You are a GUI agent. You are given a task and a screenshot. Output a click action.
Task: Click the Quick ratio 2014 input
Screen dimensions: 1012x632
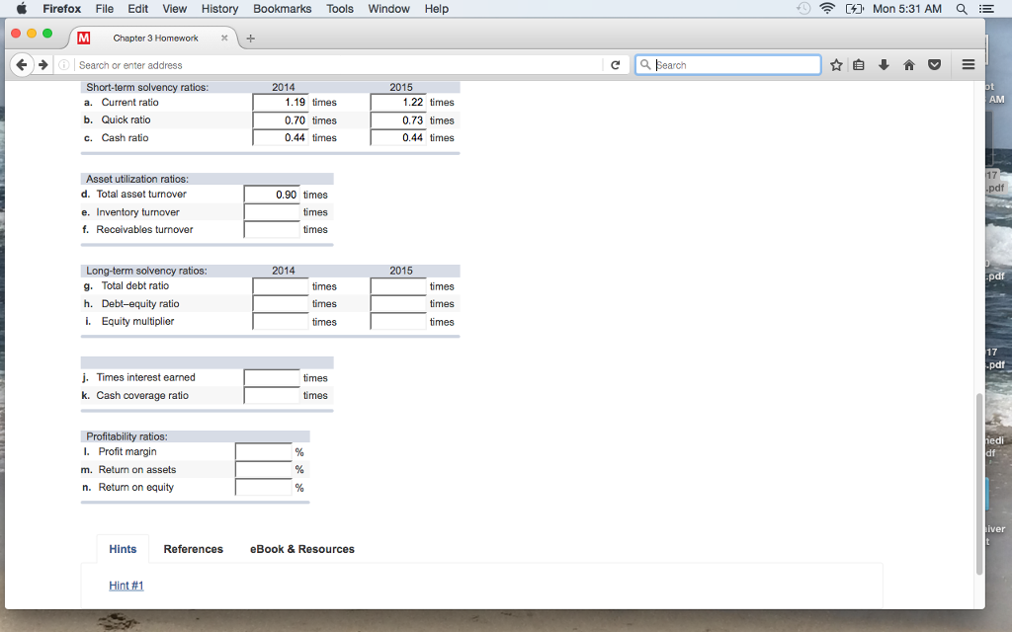280,119
